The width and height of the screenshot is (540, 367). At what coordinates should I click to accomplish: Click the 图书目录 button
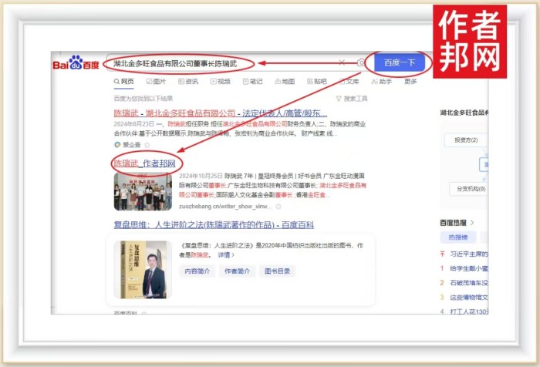pyautogui.click(x=278, y=271)
